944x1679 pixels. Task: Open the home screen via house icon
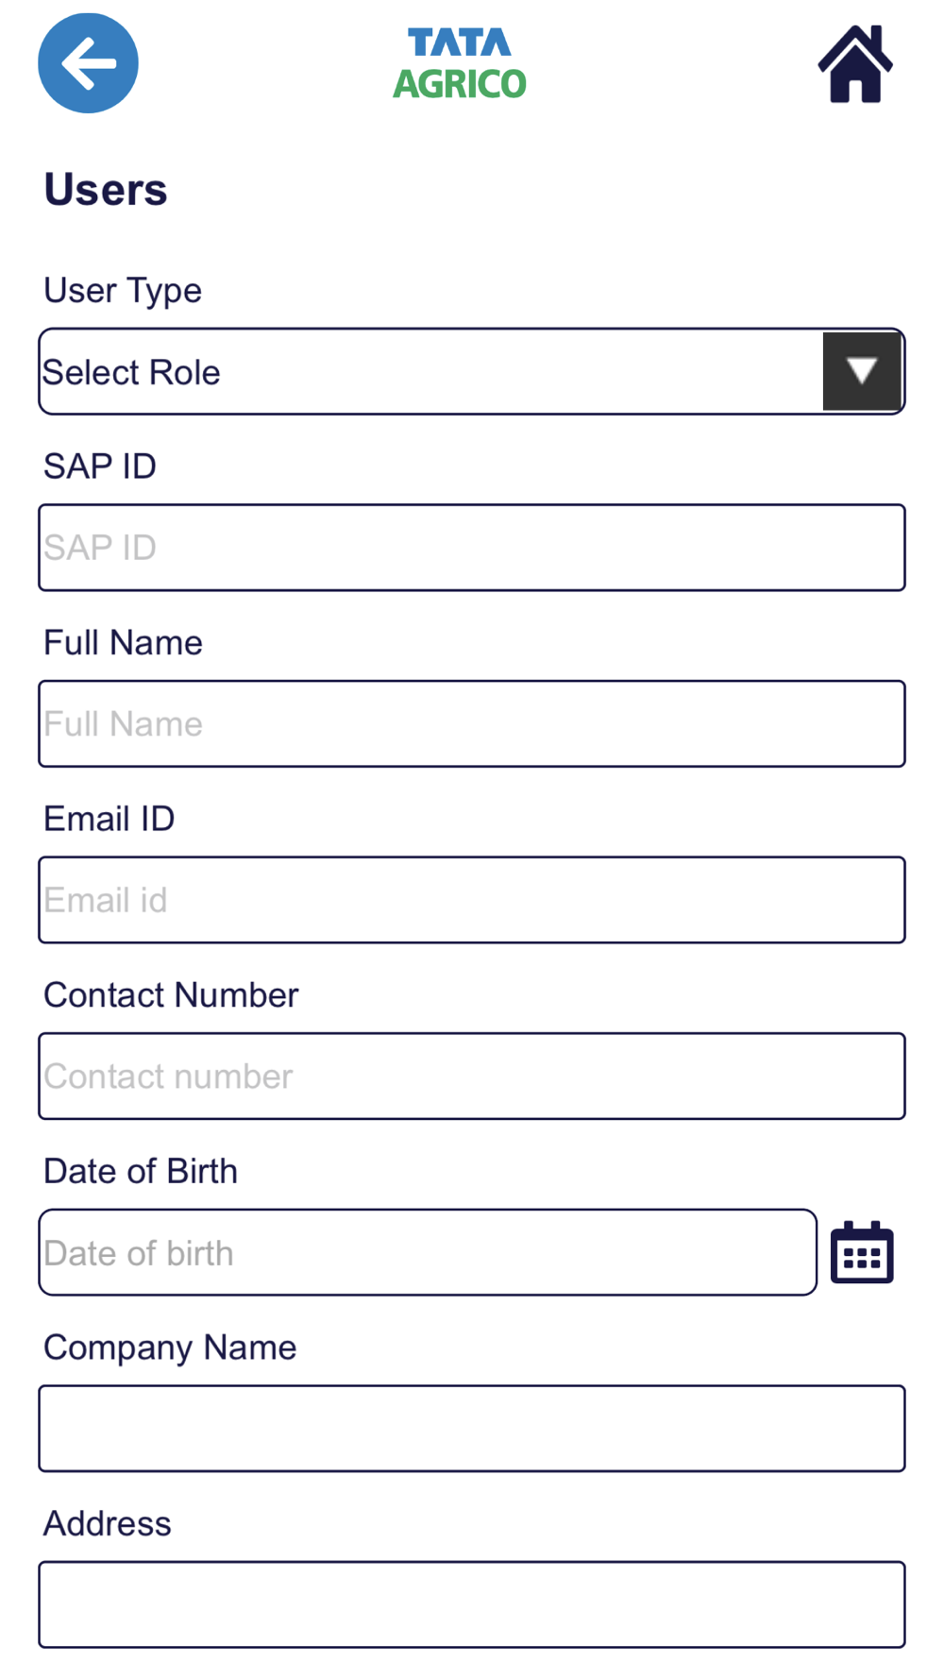click(855, 63)
